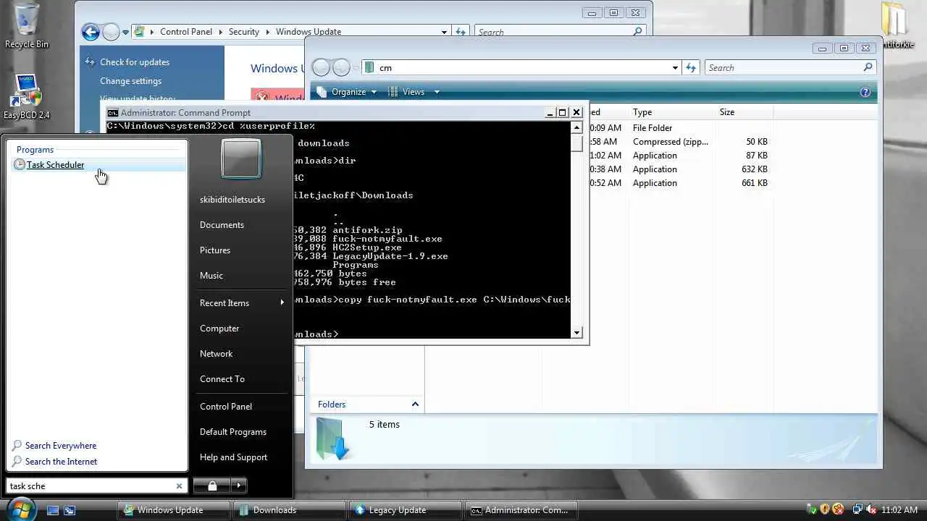
Task: Expand the Folders pane chevron
Action: pyautogui.click(x=415, y=404)
